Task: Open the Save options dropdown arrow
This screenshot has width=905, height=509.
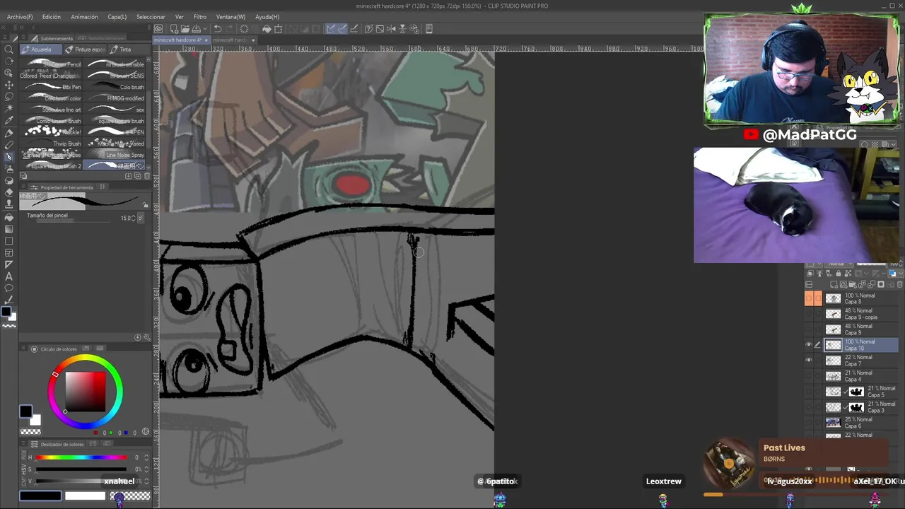Action: 205,29
